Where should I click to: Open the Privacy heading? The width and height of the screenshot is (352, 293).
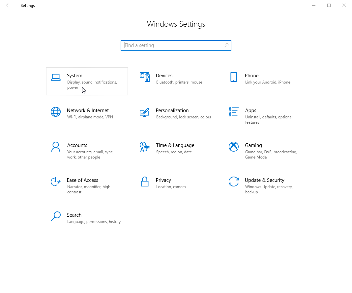tap(163, 180)
